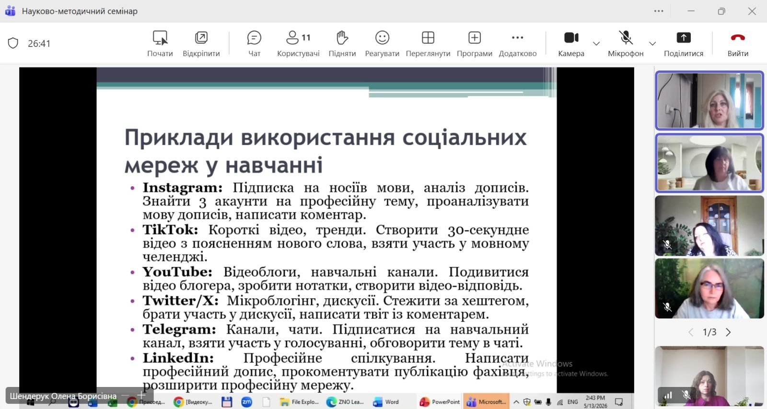767x409 pixels.
Task: Switch to File Explorer in the taskbar
Action: [x=299, y=402]
